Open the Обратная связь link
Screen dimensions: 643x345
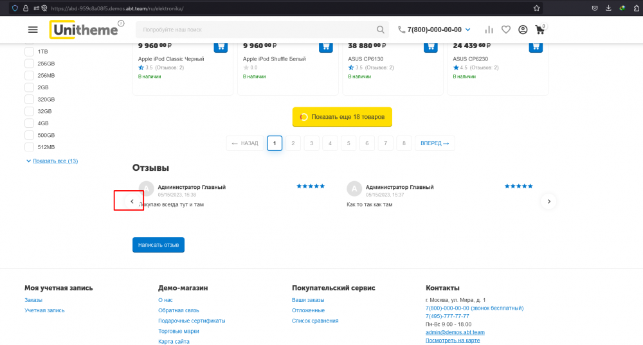click(178, 310)
